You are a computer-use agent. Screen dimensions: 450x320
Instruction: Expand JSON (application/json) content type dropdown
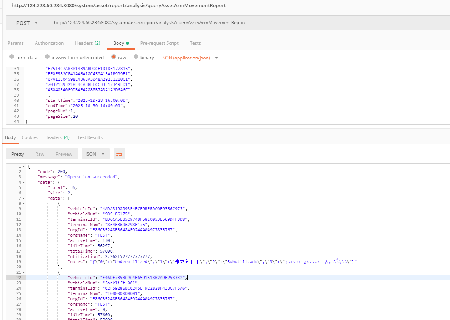point(190,58)
